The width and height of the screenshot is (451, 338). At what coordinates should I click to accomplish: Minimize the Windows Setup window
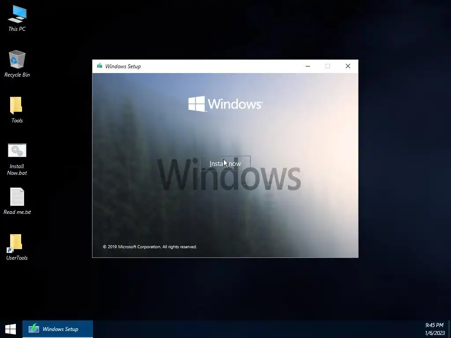[x=308, y=66]
